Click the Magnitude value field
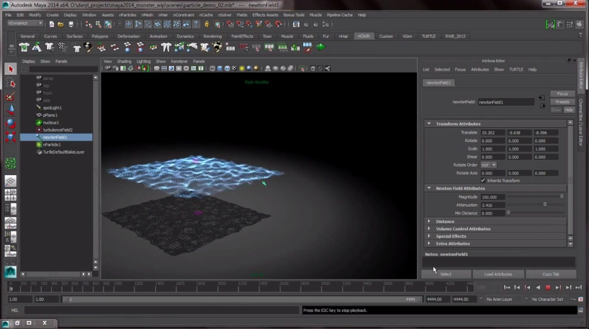589x329 pixels. tap(493, 197)
